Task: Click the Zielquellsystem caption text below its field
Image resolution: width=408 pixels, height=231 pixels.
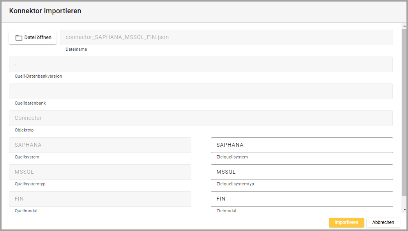Action: click(x=232, y=157)
